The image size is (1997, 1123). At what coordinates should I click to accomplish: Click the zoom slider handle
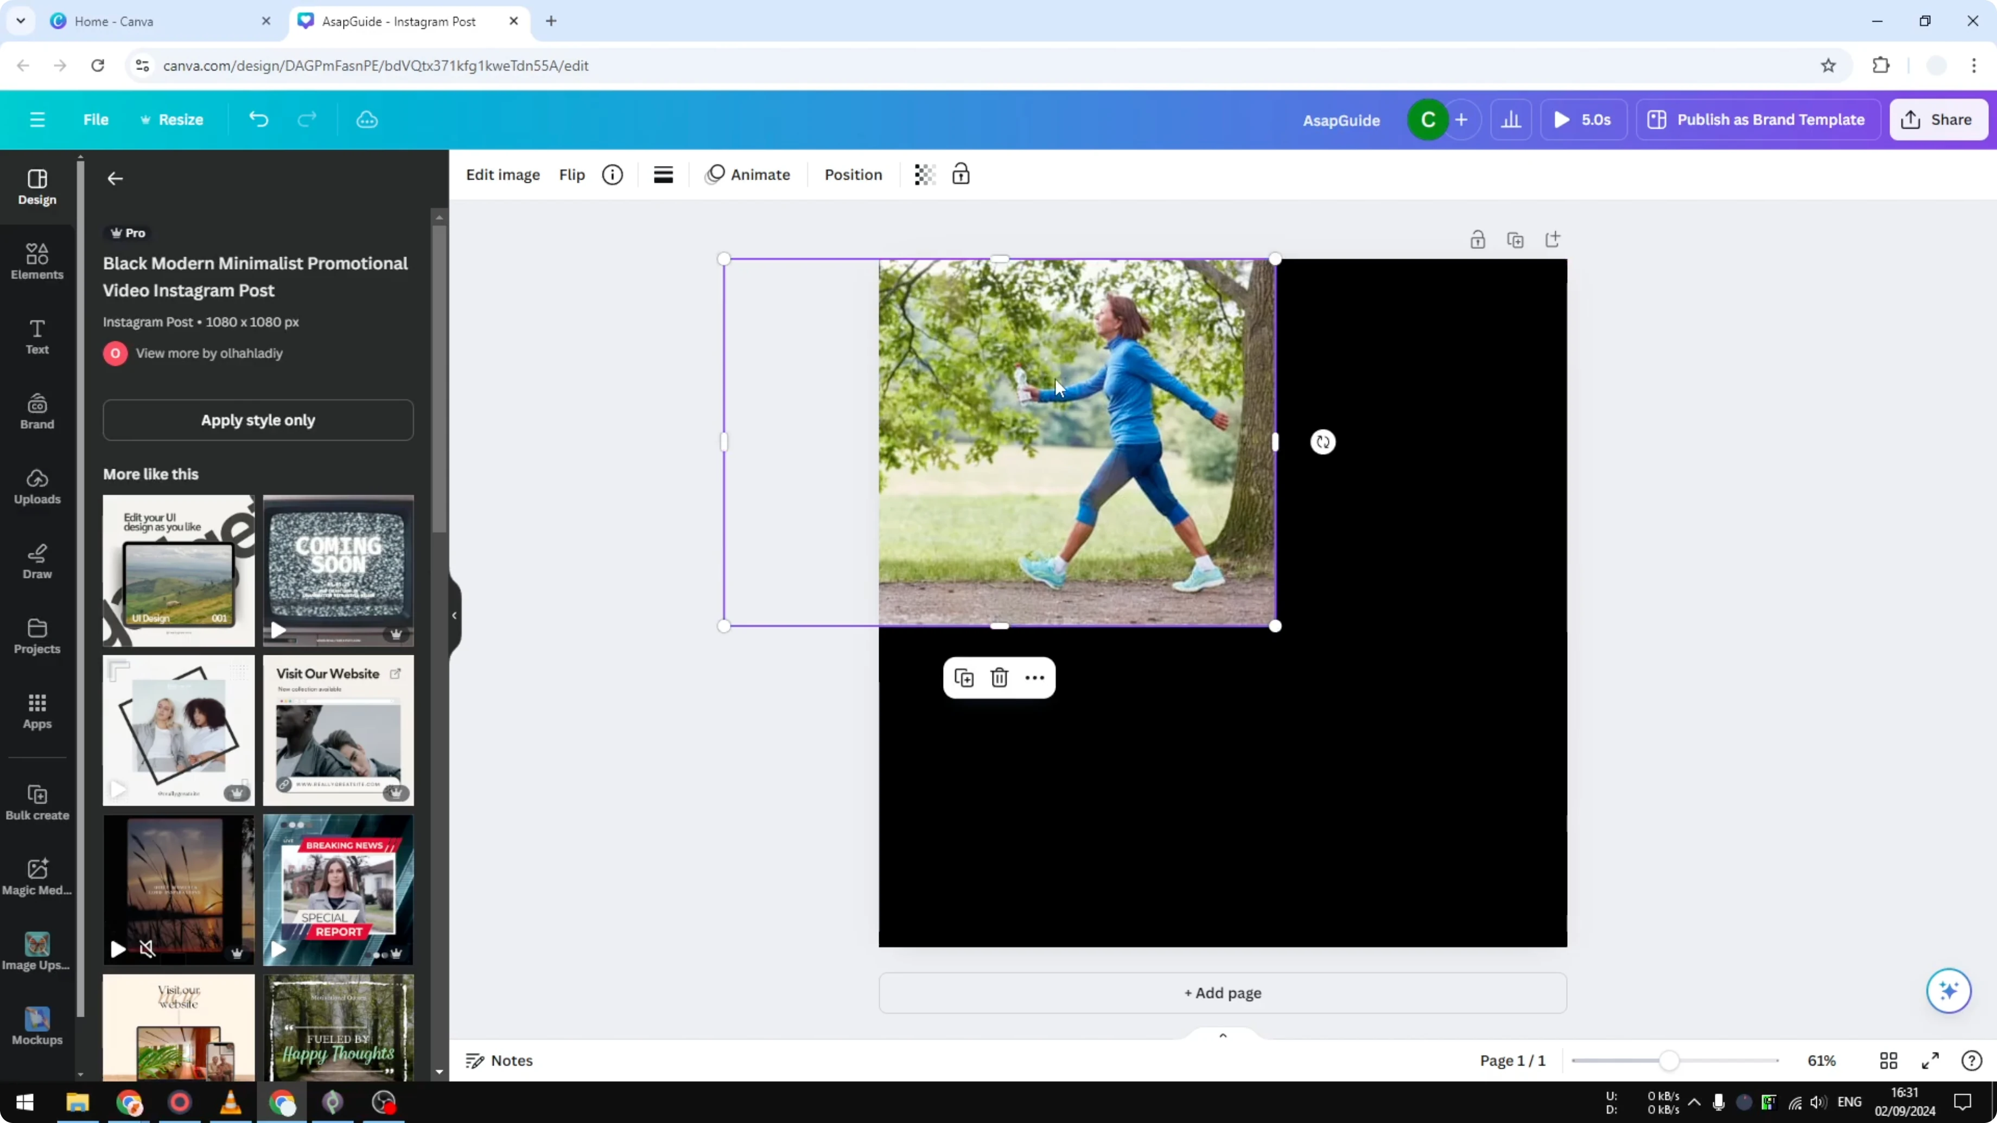(1669, 1061)
